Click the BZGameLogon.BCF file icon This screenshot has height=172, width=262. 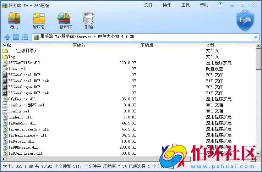[5, 87]
